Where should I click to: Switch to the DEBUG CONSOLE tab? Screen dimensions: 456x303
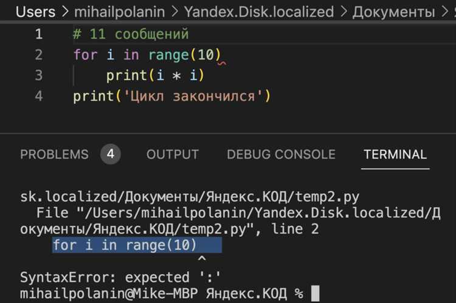tap(282, 154)
